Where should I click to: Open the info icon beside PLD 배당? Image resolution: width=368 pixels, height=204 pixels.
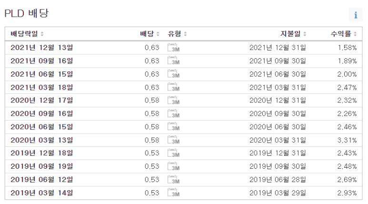tap(355, 15)
